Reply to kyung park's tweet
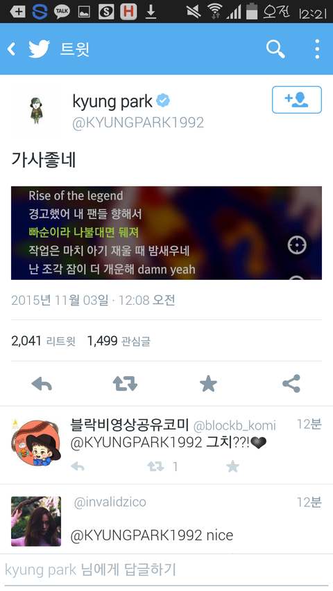 [x=42, y=384]
